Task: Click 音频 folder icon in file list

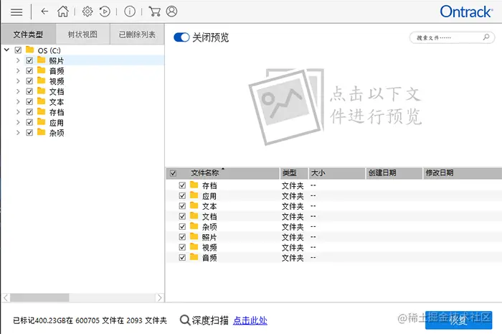Action: tap(194, 257)
